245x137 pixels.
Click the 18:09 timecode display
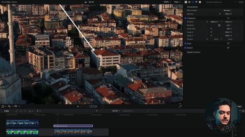click(93, 107)
